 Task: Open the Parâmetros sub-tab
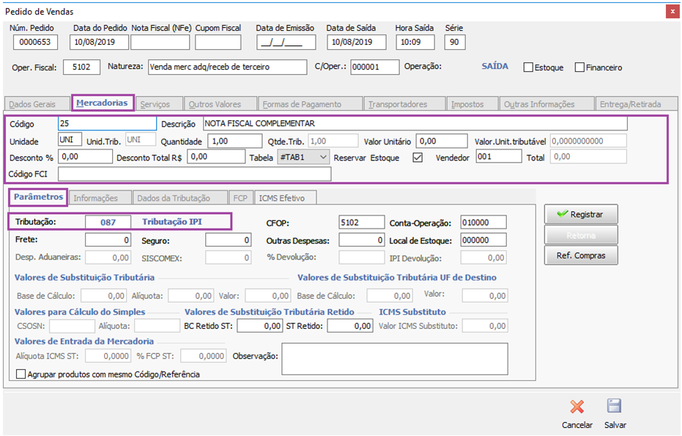[39, 197]
